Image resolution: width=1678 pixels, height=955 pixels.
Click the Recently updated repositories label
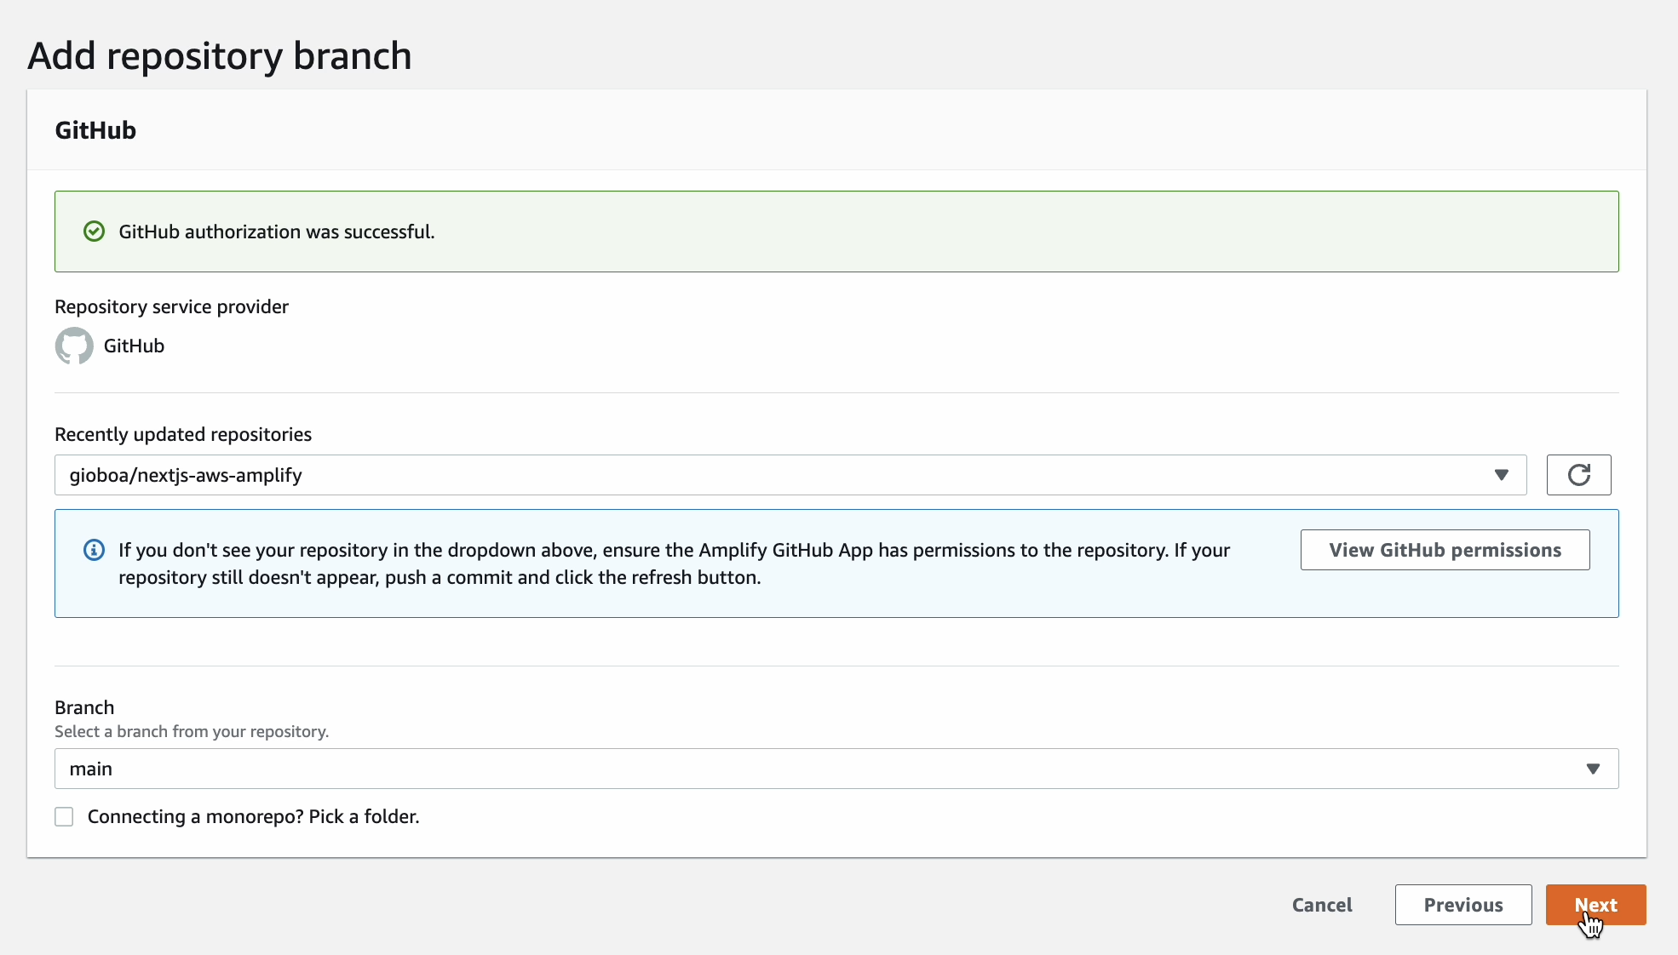(183, 434)
